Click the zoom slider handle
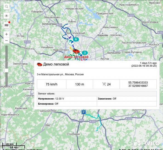The width and height of the screenshot is (163, 150). click(6, 70)
